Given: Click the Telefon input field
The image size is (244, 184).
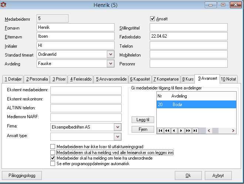Looking at the screenshot, I should pos(189,45).
